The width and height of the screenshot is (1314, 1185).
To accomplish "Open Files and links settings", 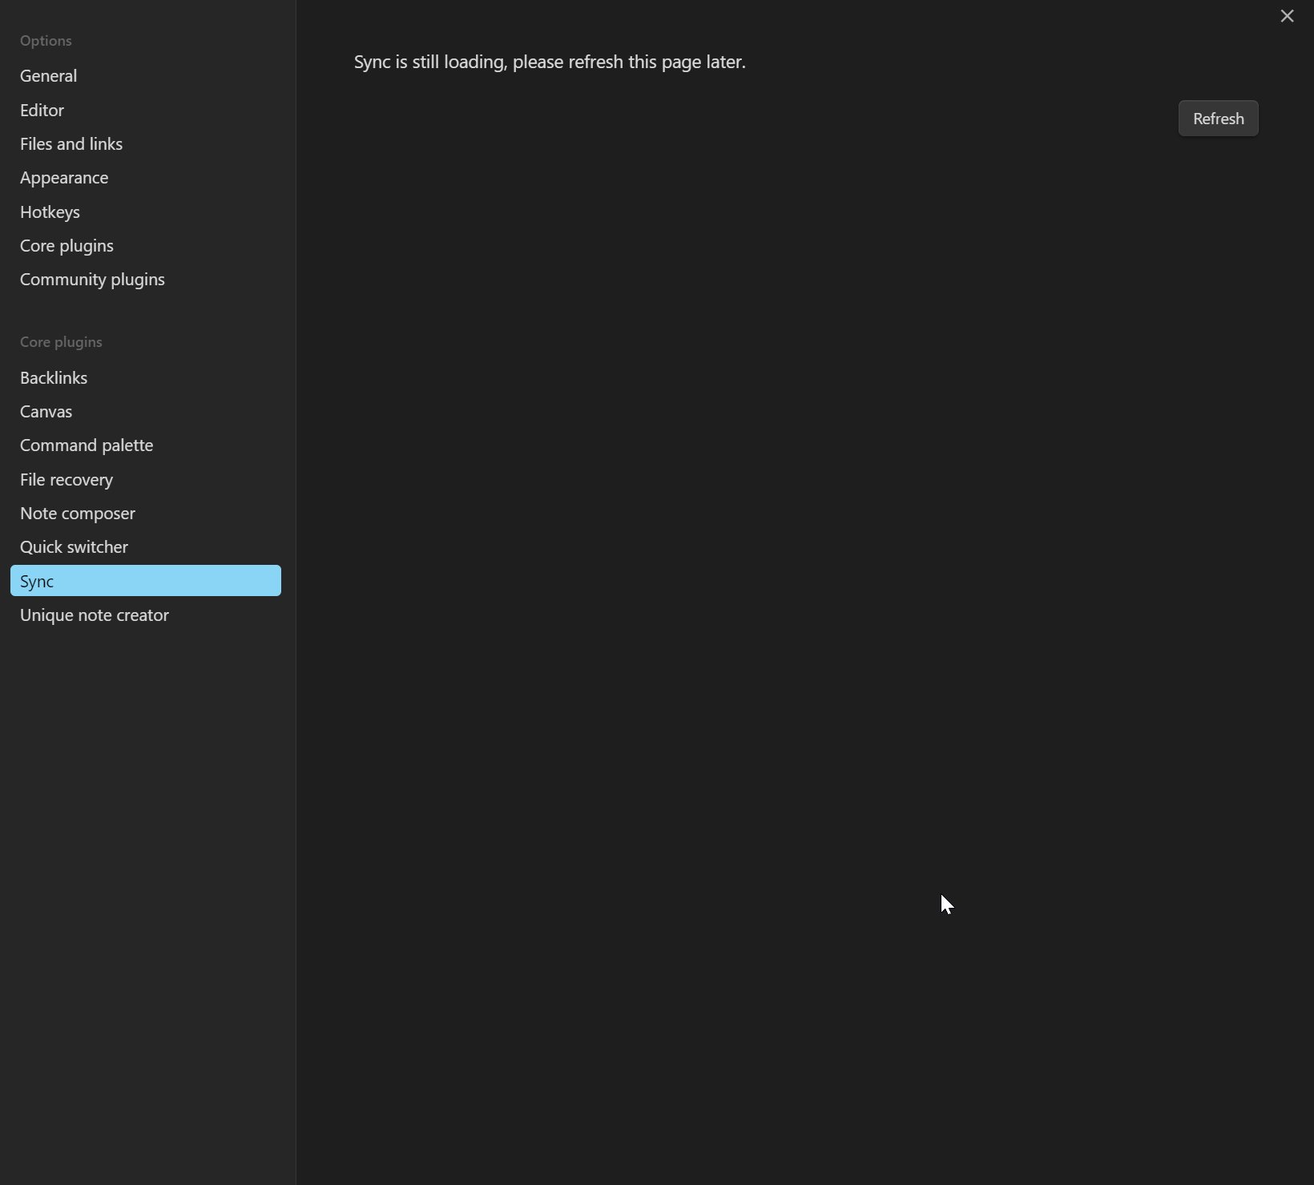I will click(71, 144).
